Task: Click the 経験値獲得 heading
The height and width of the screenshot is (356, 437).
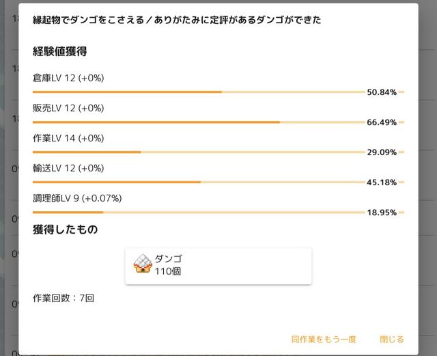Action: pos(59,51)
